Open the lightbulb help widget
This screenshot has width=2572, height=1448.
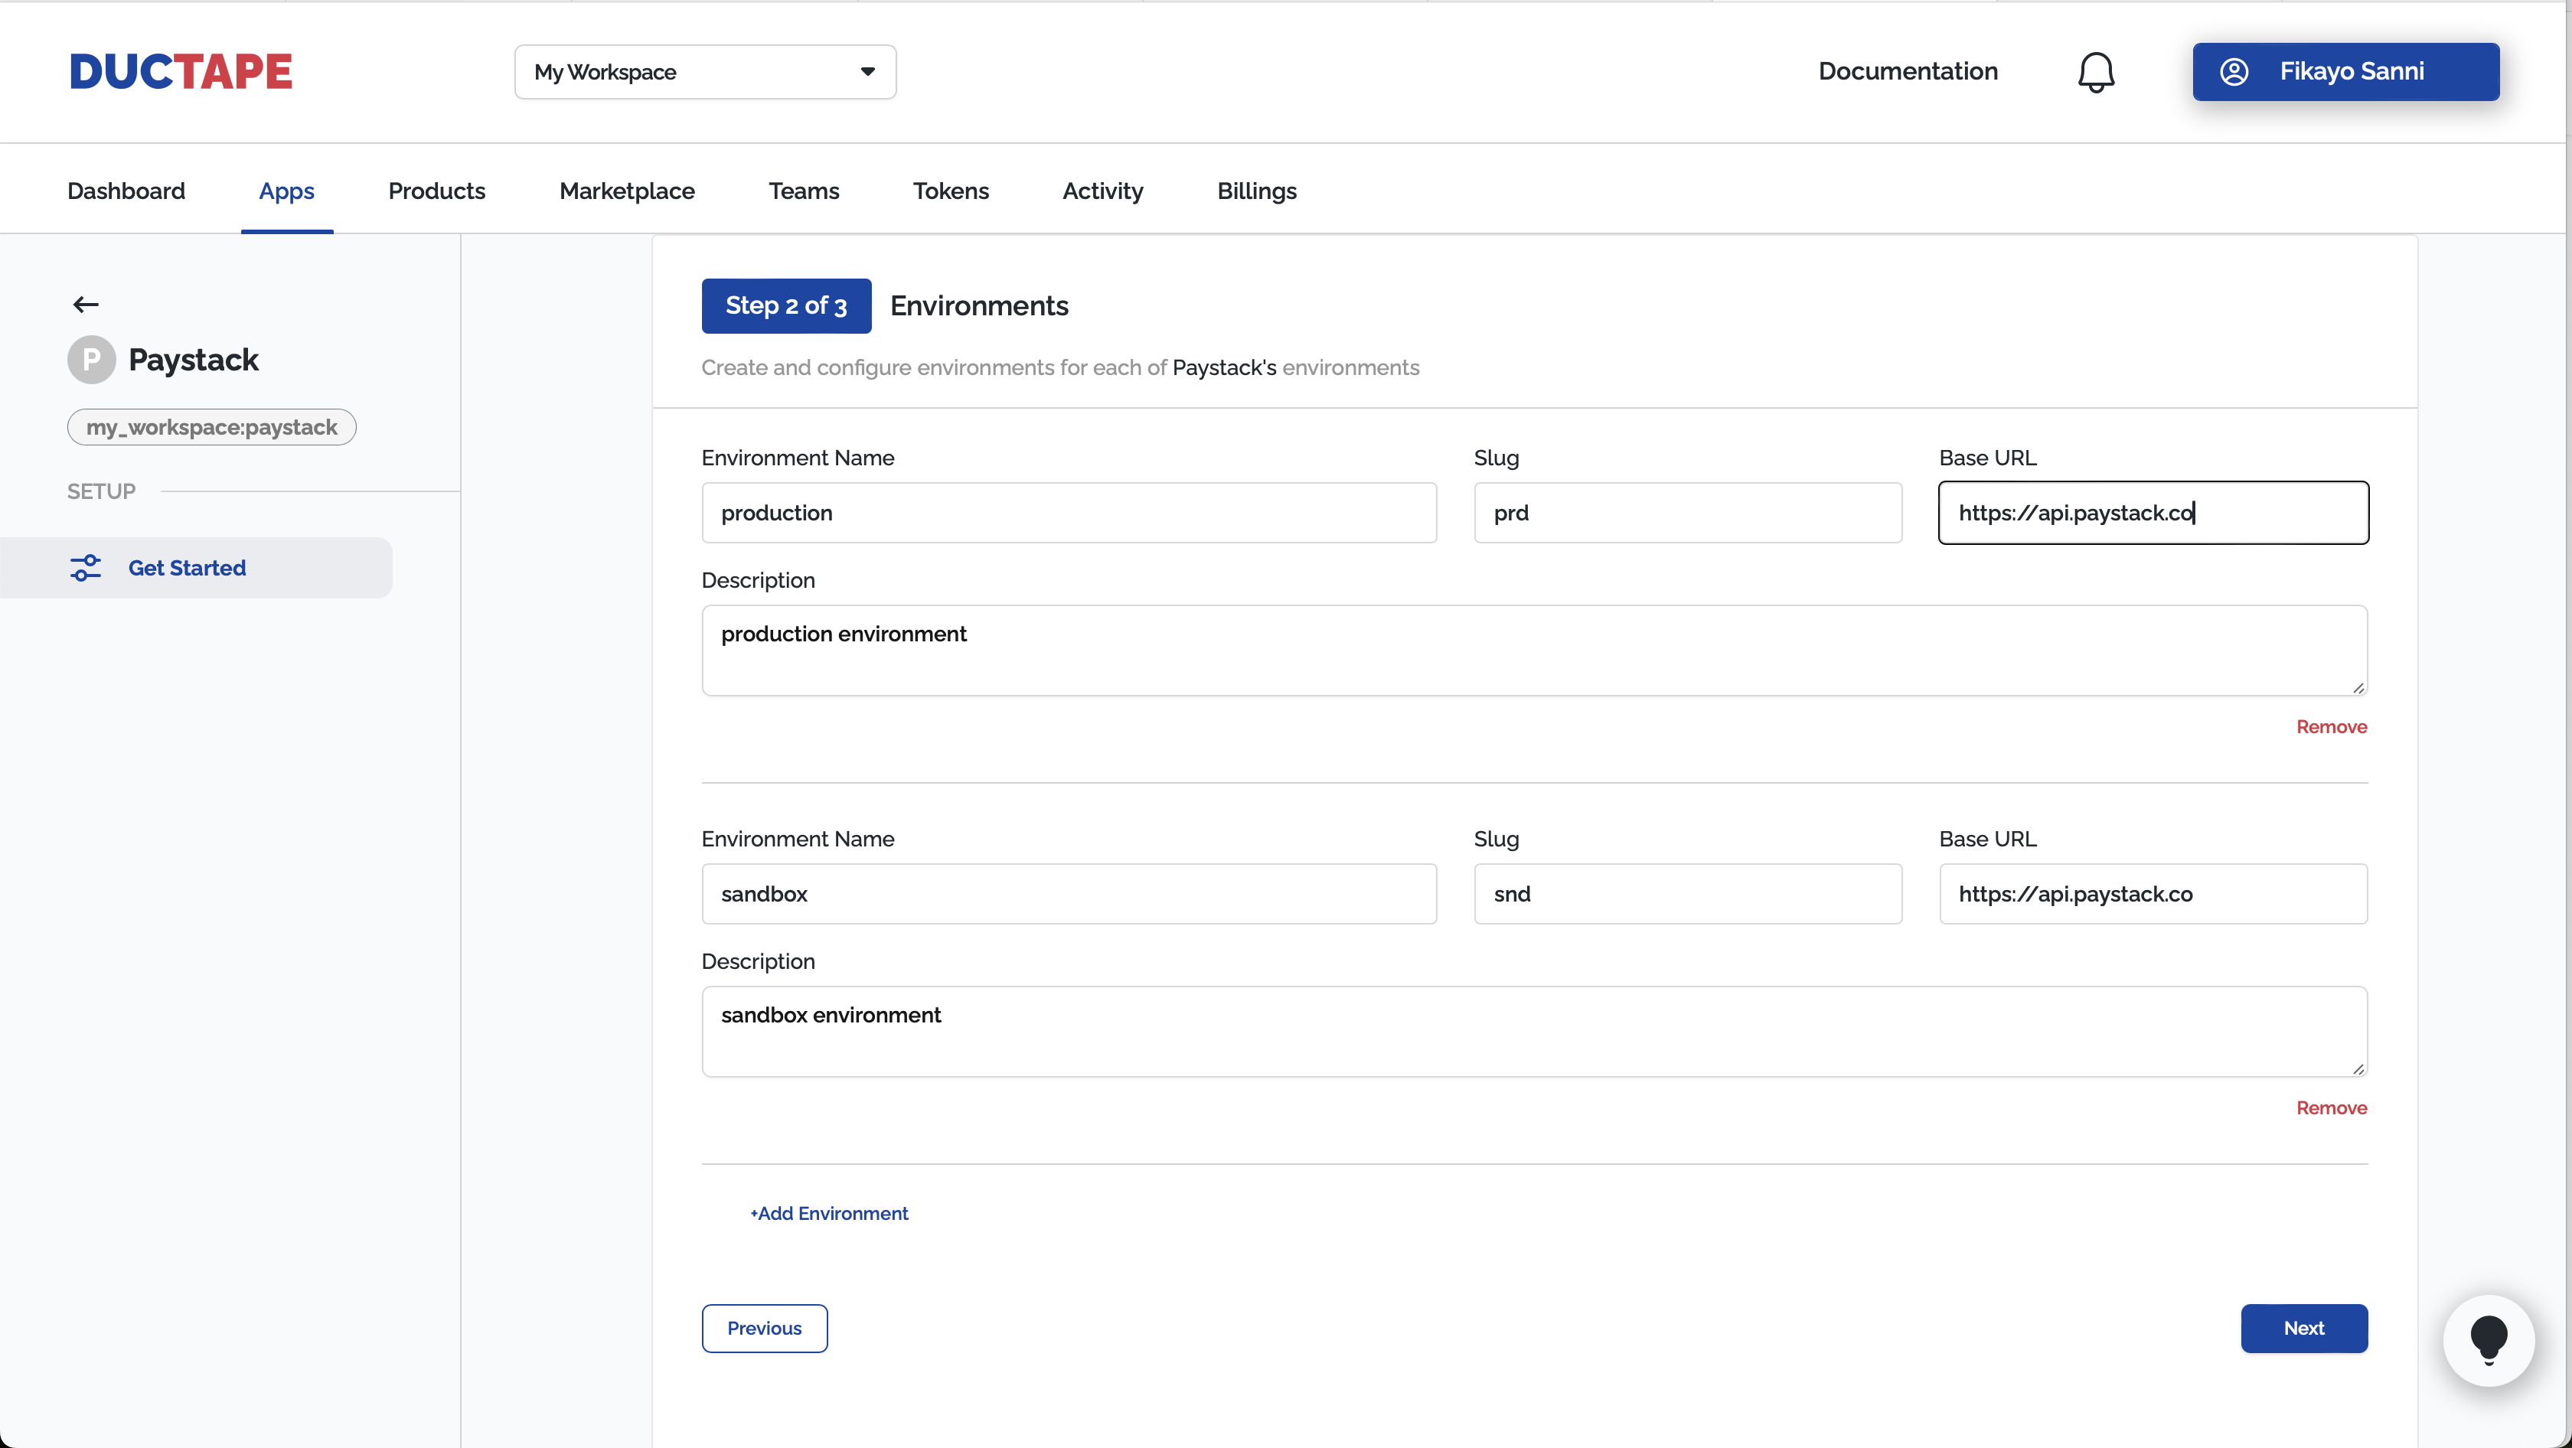2488,1340
